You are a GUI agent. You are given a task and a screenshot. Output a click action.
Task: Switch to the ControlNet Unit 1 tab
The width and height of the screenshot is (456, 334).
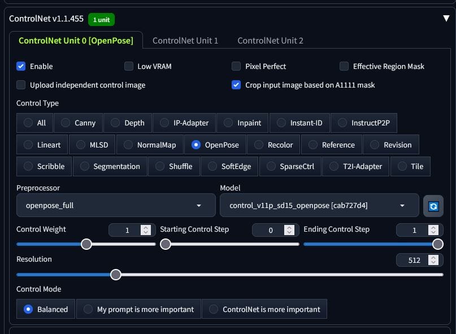tap(185, 41)
